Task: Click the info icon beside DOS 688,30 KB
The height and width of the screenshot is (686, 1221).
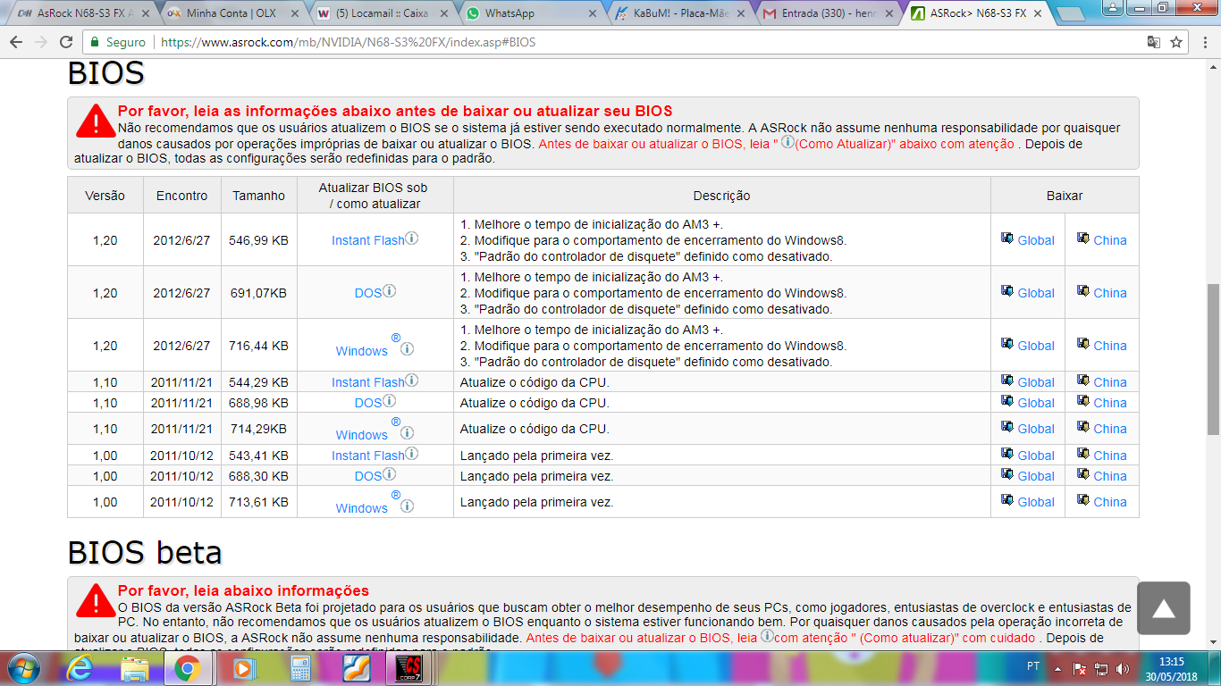Action: tap(390, 474)
